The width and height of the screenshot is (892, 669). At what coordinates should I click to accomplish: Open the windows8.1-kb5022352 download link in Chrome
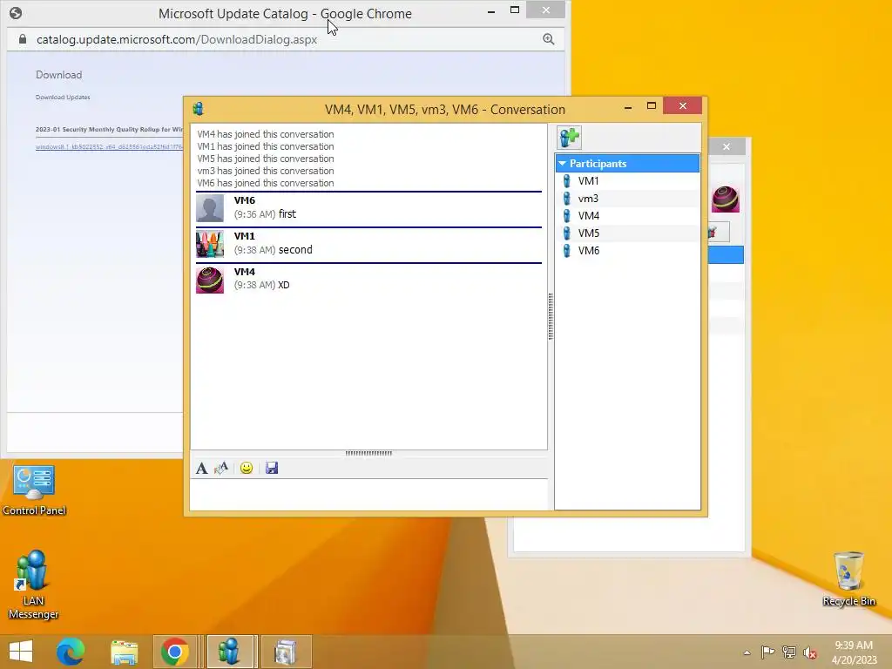pos(109,146)
